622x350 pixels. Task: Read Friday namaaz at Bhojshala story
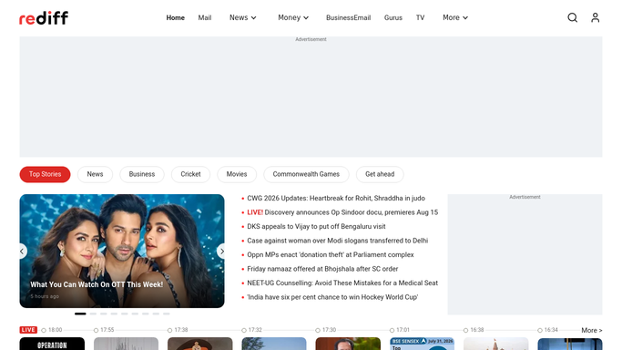[x=322, y=269]
